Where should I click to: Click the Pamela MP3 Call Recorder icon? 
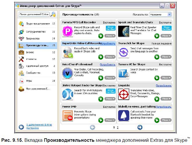coord(68,31)
